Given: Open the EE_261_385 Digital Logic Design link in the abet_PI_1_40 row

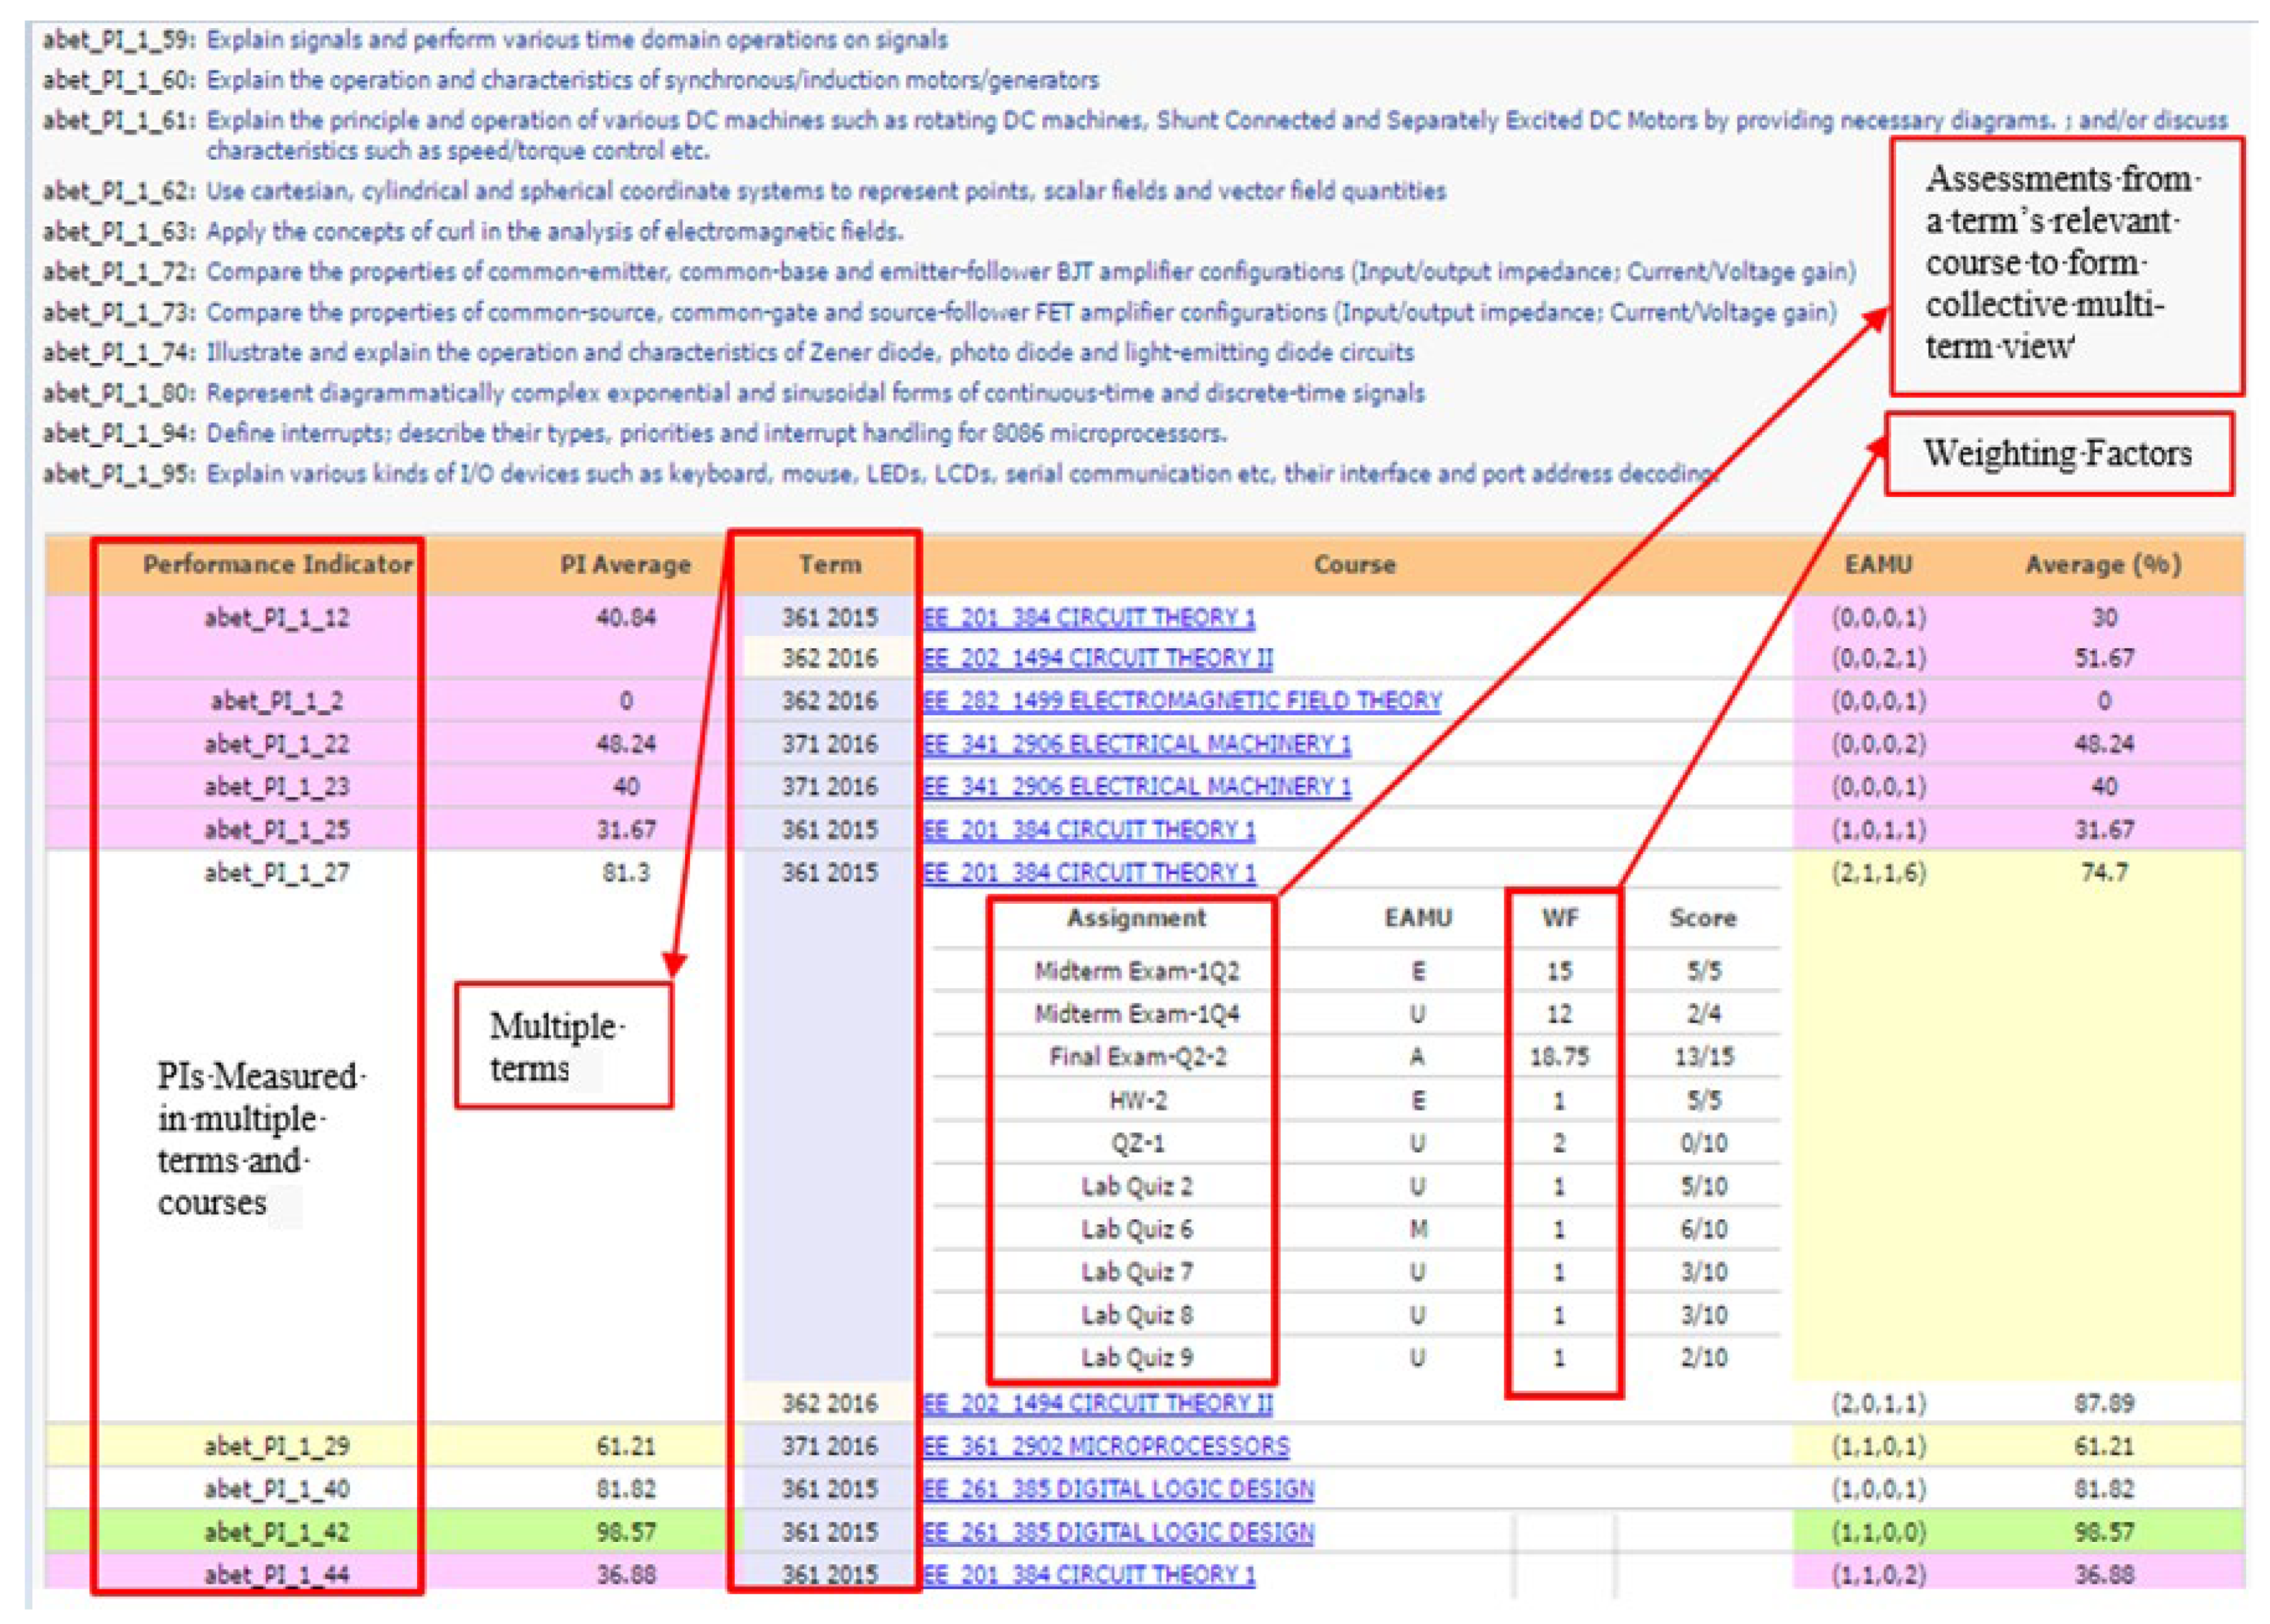Looking at the screenshot, I should pyautogui.click(x=1117, y=1489).
